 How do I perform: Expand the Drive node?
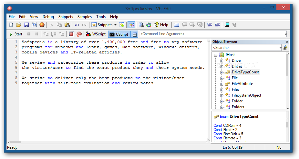pos(222,61)
